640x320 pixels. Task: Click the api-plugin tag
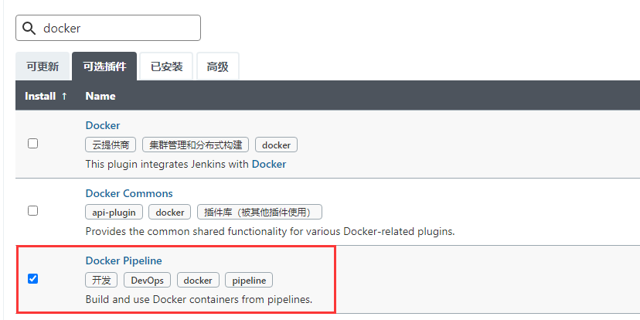click(x=114, y=213)
